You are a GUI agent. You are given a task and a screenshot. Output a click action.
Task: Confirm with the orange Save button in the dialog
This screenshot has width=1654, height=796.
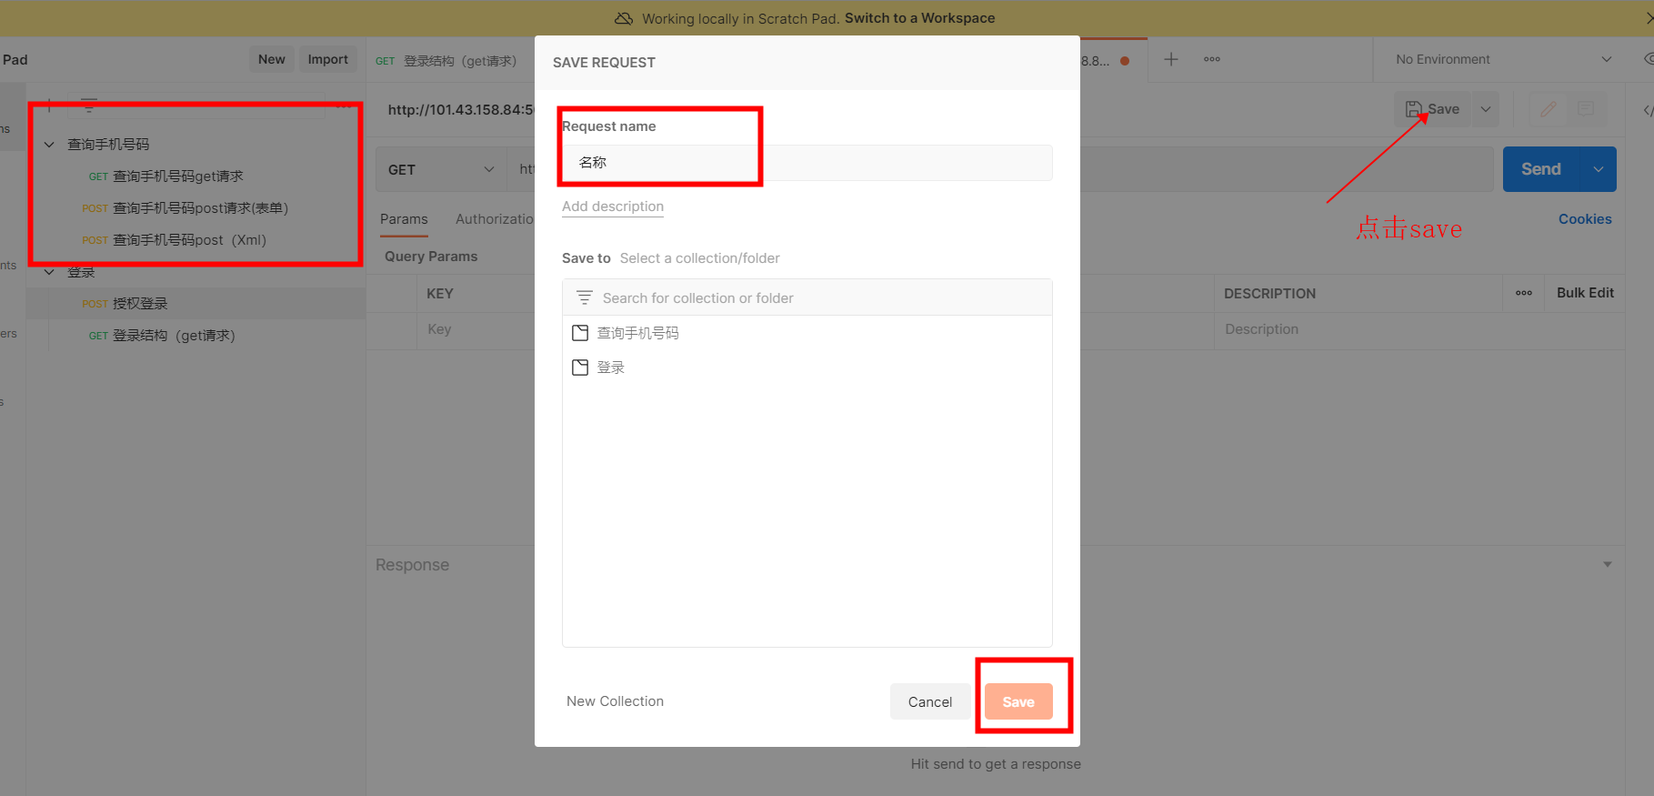[1018, 701]
